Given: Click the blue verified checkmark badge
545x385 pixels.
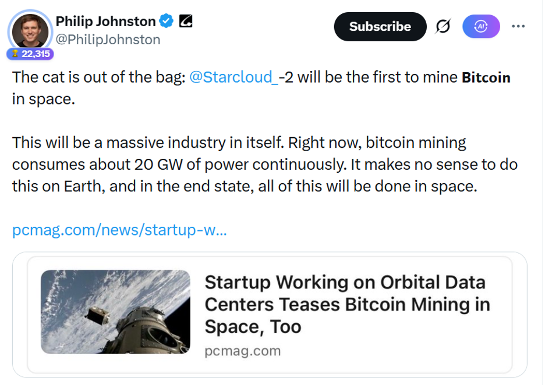Looking at the screenshot, I should tap(166, 21).
